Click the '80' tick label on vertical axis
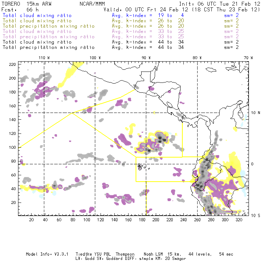 point(13,161)
